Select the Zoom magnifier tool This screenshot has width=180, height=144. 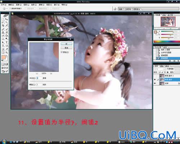pos(6,52)
